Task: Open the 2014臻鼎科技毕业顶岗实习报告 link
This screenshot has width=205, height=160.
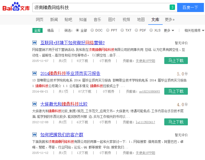Action: [70, 73]
